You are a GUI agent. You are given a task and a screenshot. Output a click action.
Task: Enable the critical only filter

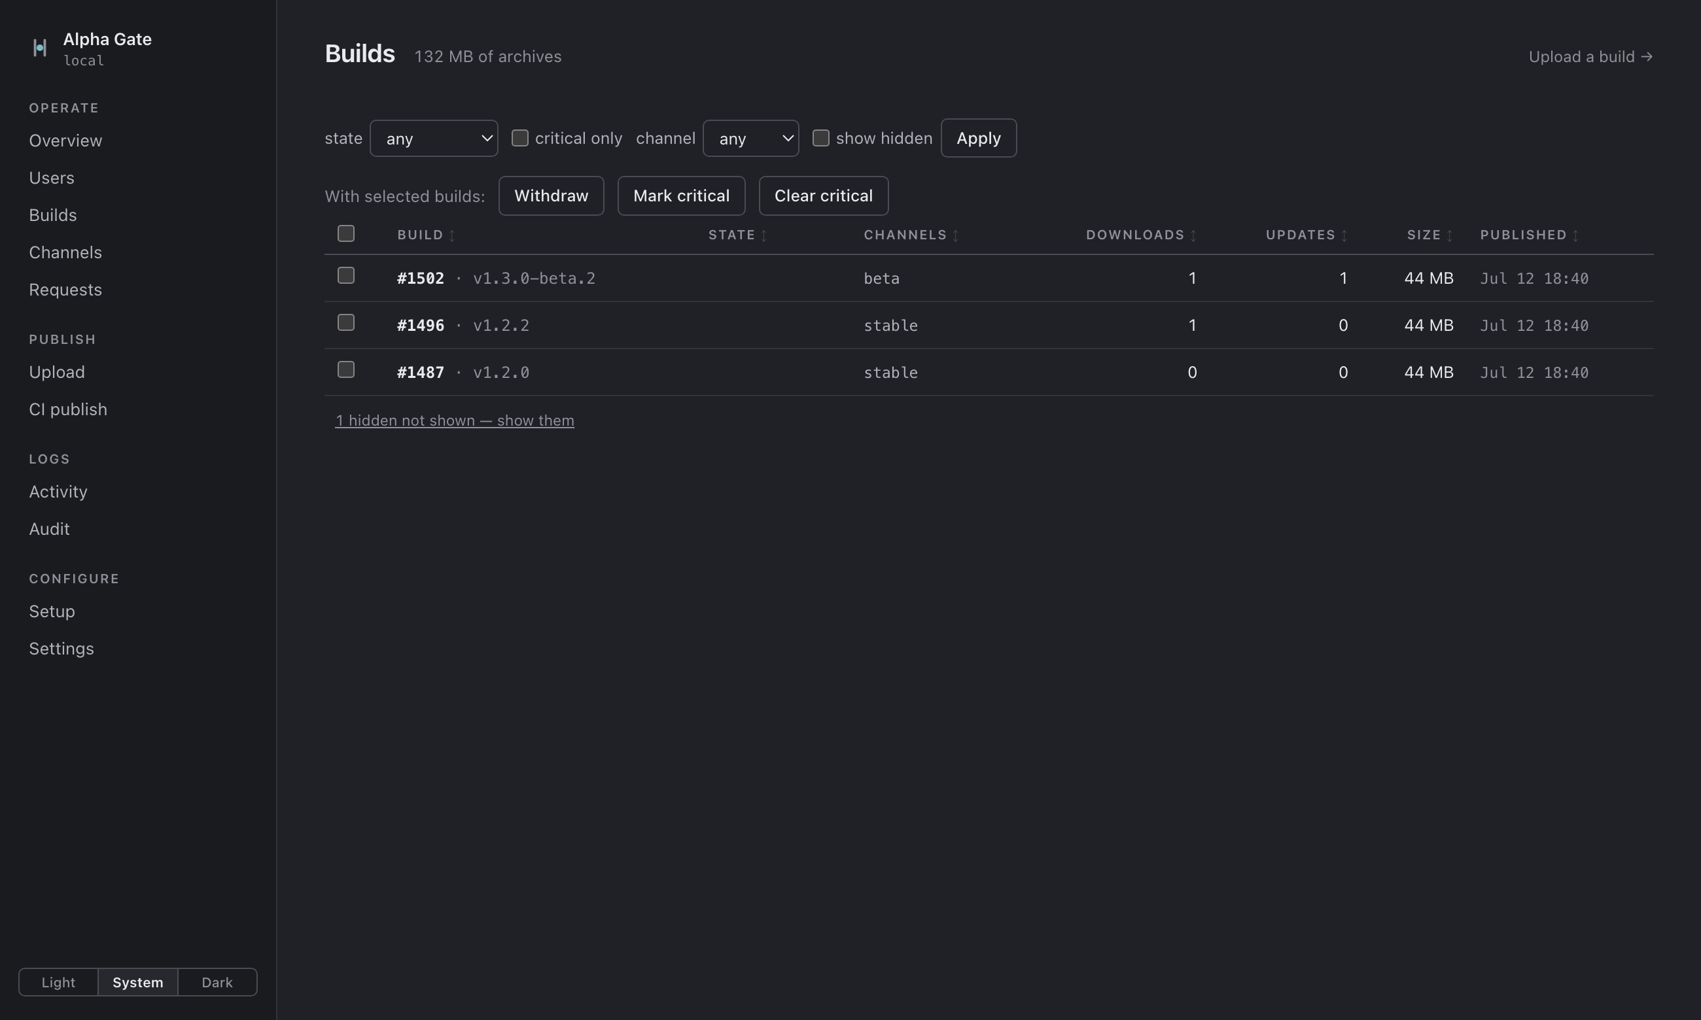tap(520, 138)
